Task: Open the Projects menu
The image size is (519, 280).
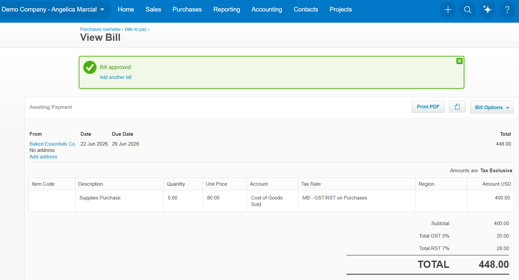Action: click(x=341, y=10)
